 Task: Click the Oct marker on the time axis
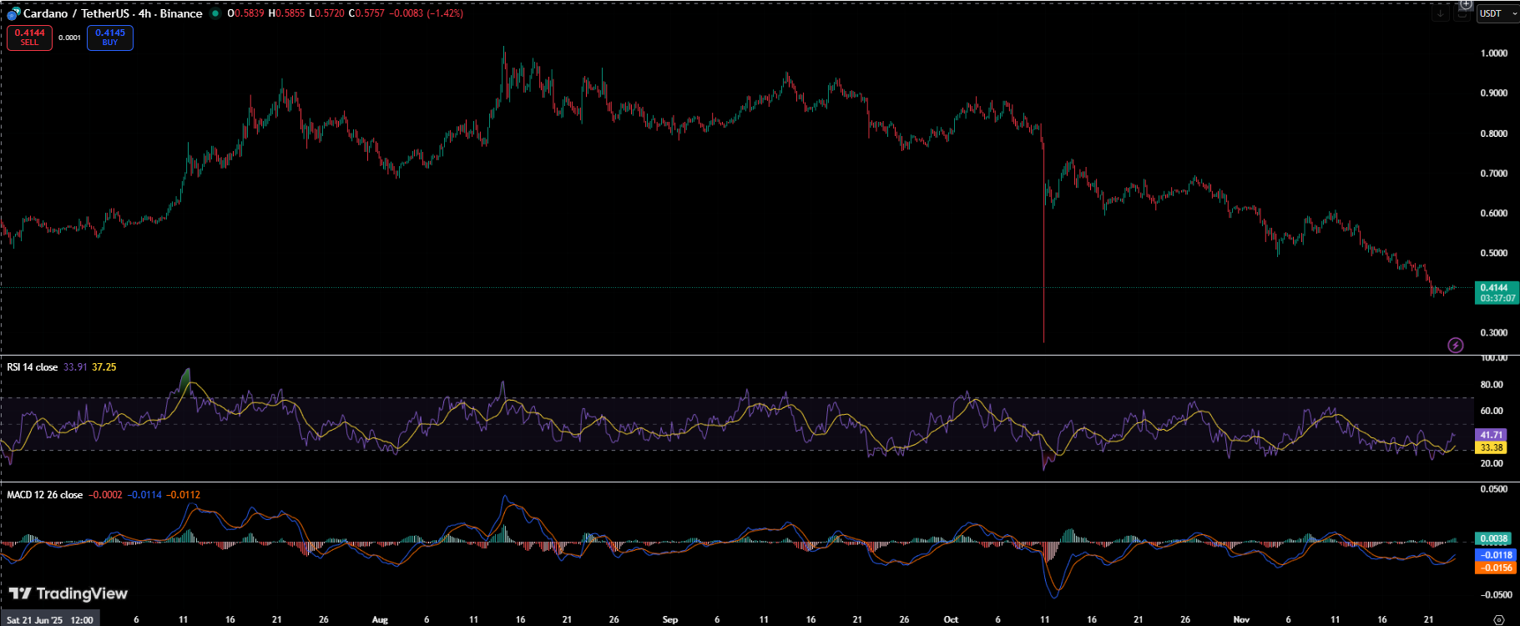[x=951, y=619]
